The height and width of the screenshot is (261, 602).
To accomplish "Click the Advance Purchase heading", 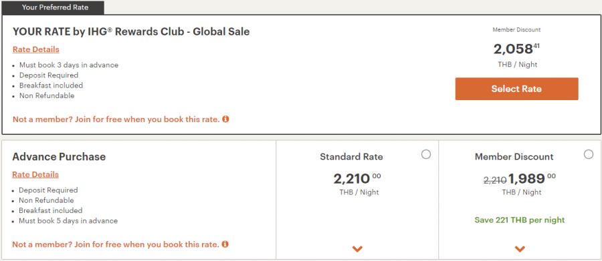I will pos(59,157).
